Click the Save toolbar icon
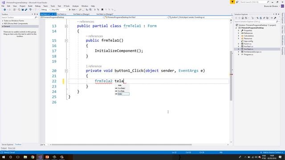The height and width of the screenshot is (160, 285). click(23, 10)
